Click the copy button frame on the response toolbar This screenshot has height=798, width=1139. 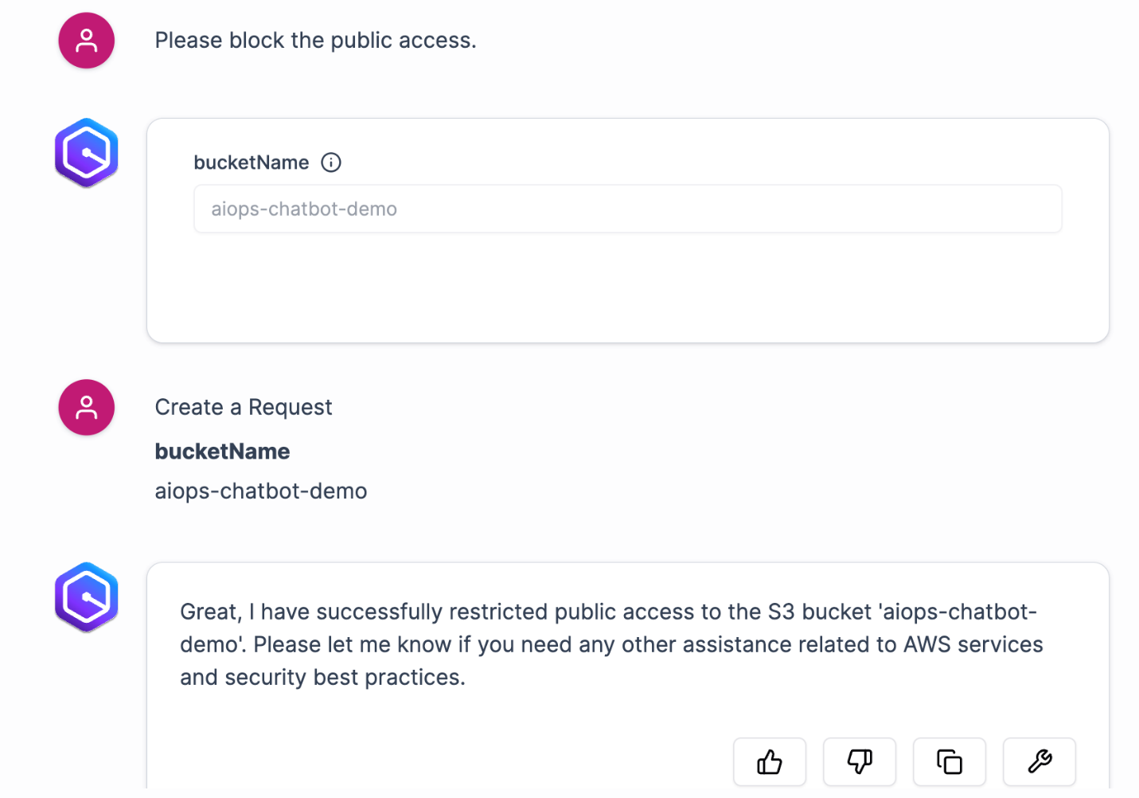coord(949,761)
